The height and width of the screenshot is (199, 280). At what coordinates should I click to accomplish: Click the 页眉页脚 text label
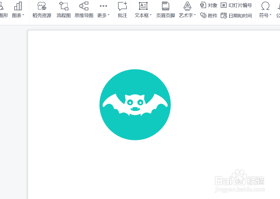166,16
